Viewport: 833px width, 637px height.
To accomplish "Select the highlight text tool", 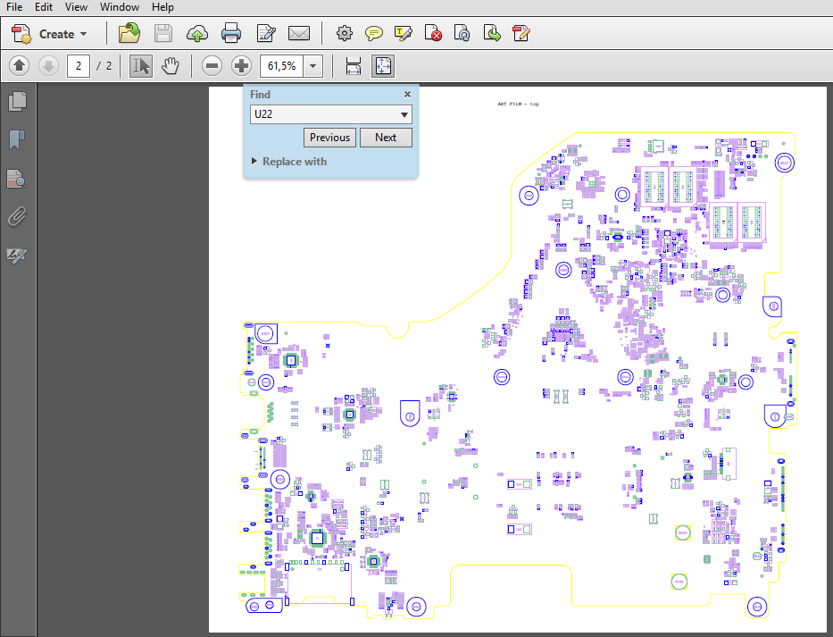I will pos(404,34).
